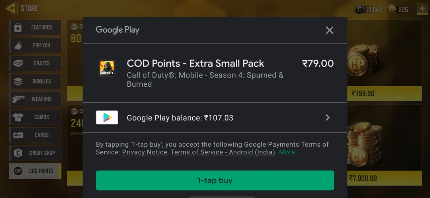430x198 pixels.
Task: Open the Privacy Notice link
Action: [x=145, y=152]
